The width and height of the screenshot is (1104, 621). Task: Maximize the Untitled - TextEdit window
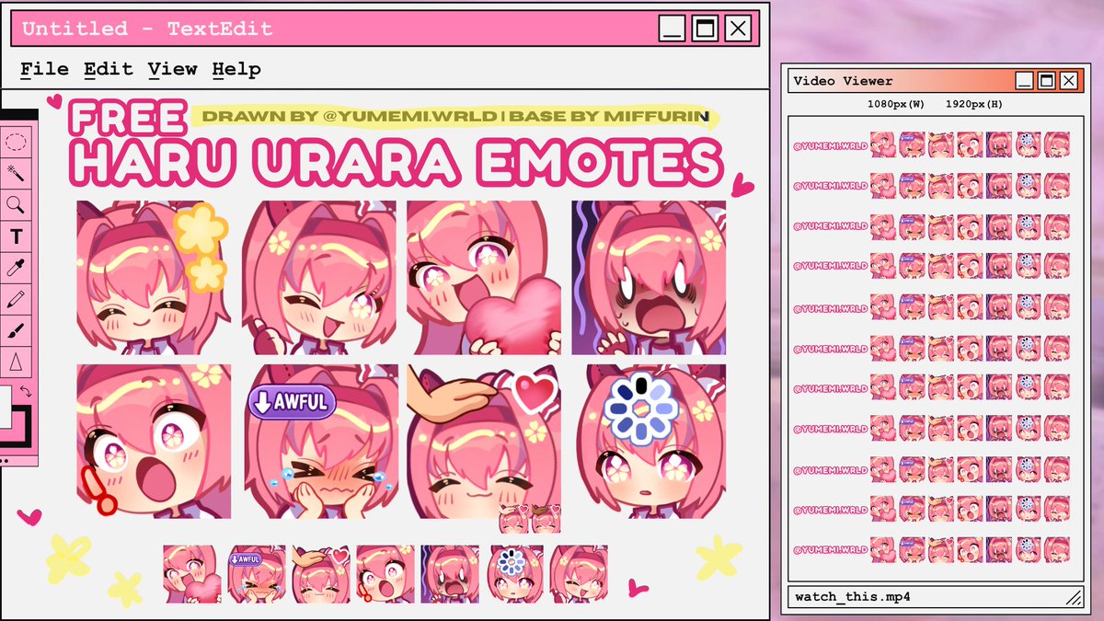click(x=705, y=29)
